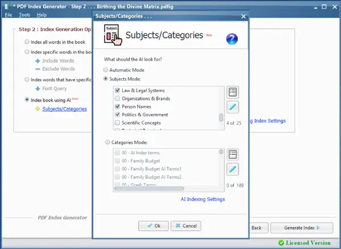The image size is (341, 249).
Task: Click the 4 of 25 counter text
Action: pyautogui.click(x=234, y=123)
